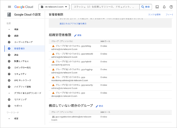The image size is (177, 128).
Task: Activate Cloud Shell icon
Action: pos(157,7)
